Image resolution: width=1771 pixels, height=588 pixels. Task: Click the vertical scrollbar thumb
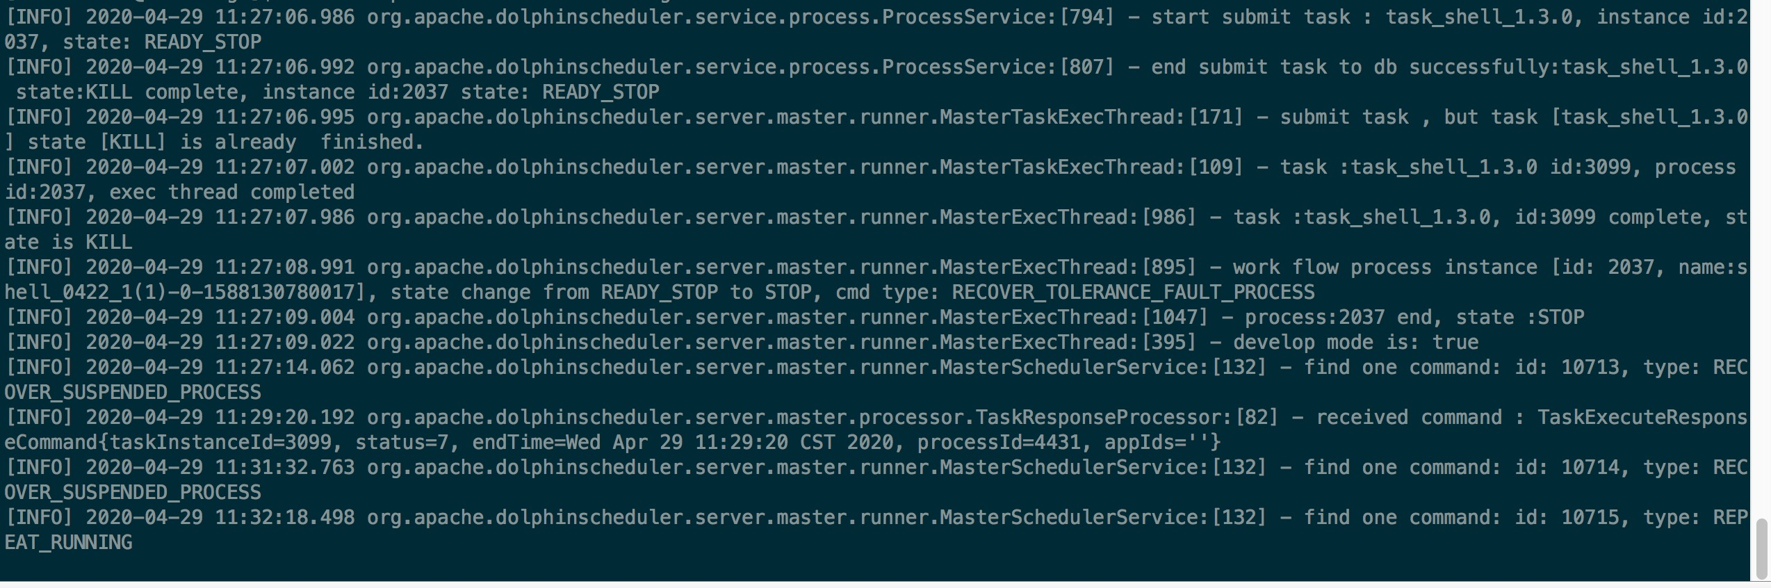[x=1762, y=548]
